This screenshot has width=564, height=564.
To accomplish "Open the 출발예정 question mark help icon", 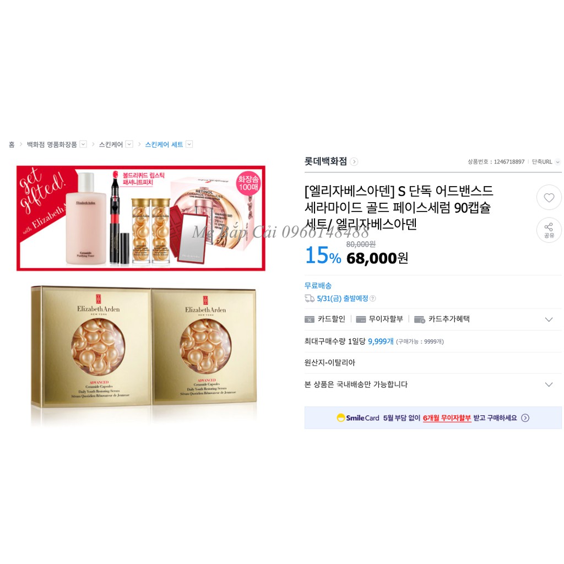I will [373, 298].
